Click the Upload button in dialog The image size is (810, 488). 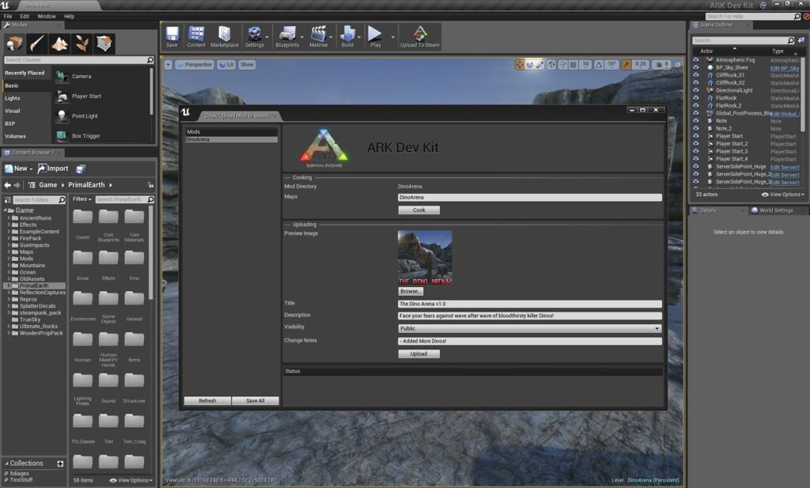pyautogui.click(x=419, y=354)
